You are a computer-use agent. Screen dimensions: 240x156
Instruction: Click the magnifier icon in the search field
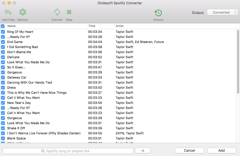[43, 151]
